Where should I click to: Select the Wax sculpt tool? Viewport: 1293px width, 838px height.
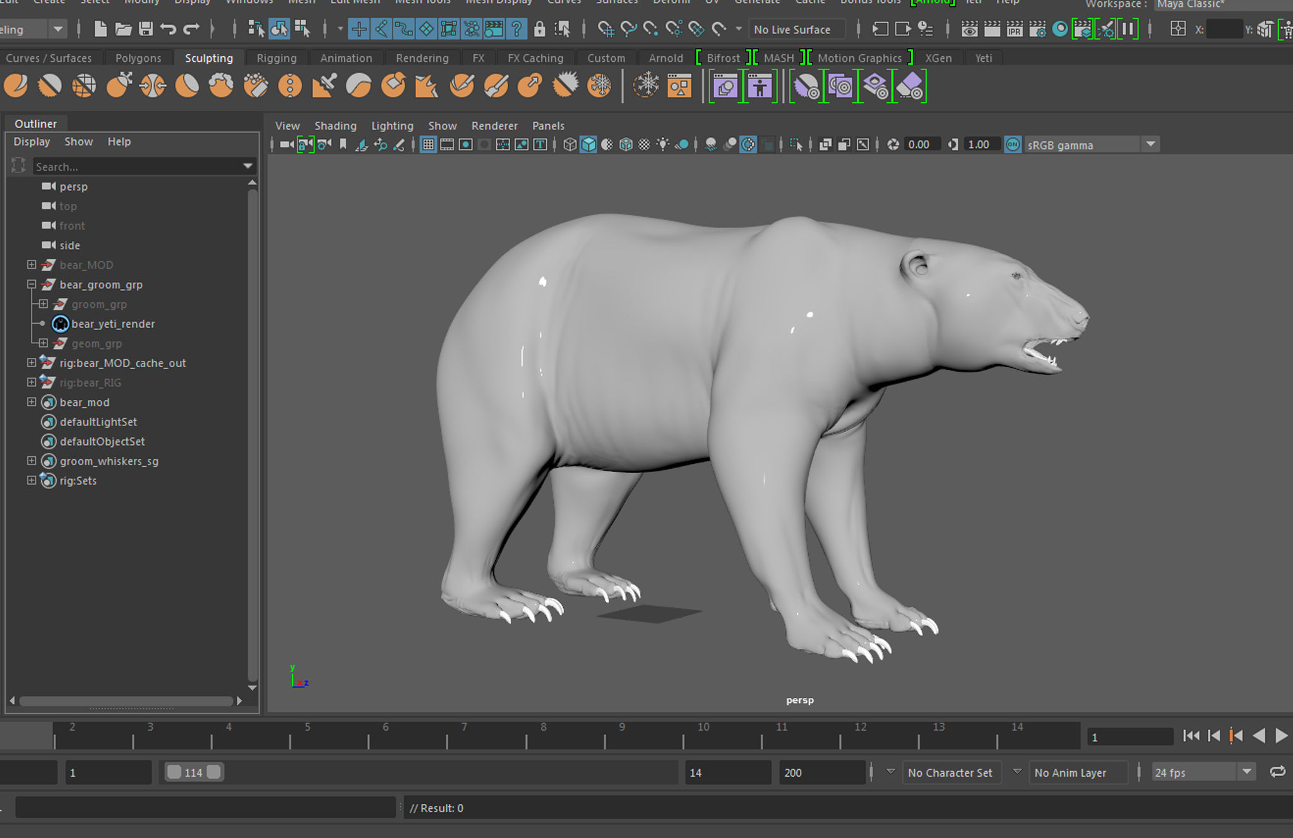pos(359,86)
